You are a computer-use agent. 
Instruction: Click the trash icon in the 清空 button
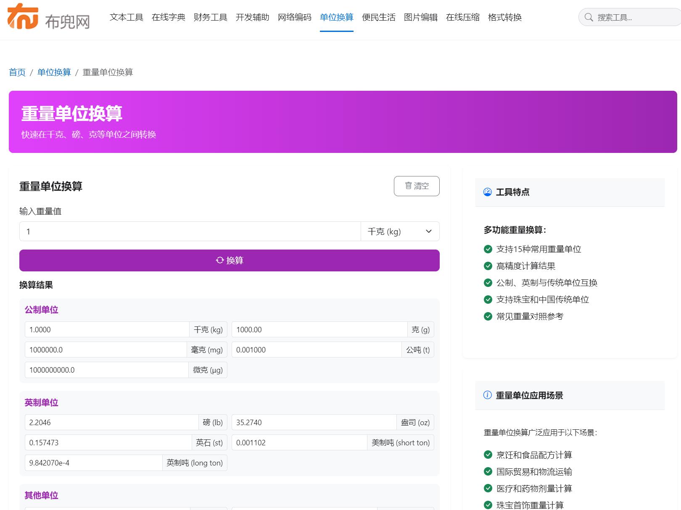click(408, 186)
